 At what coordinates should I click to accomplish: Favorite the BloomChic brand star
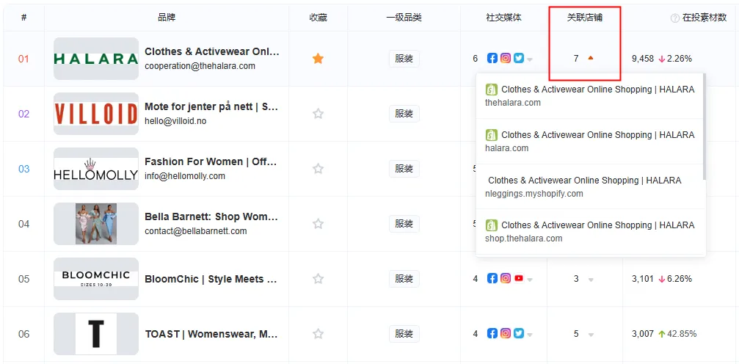(x=318, y=279)
